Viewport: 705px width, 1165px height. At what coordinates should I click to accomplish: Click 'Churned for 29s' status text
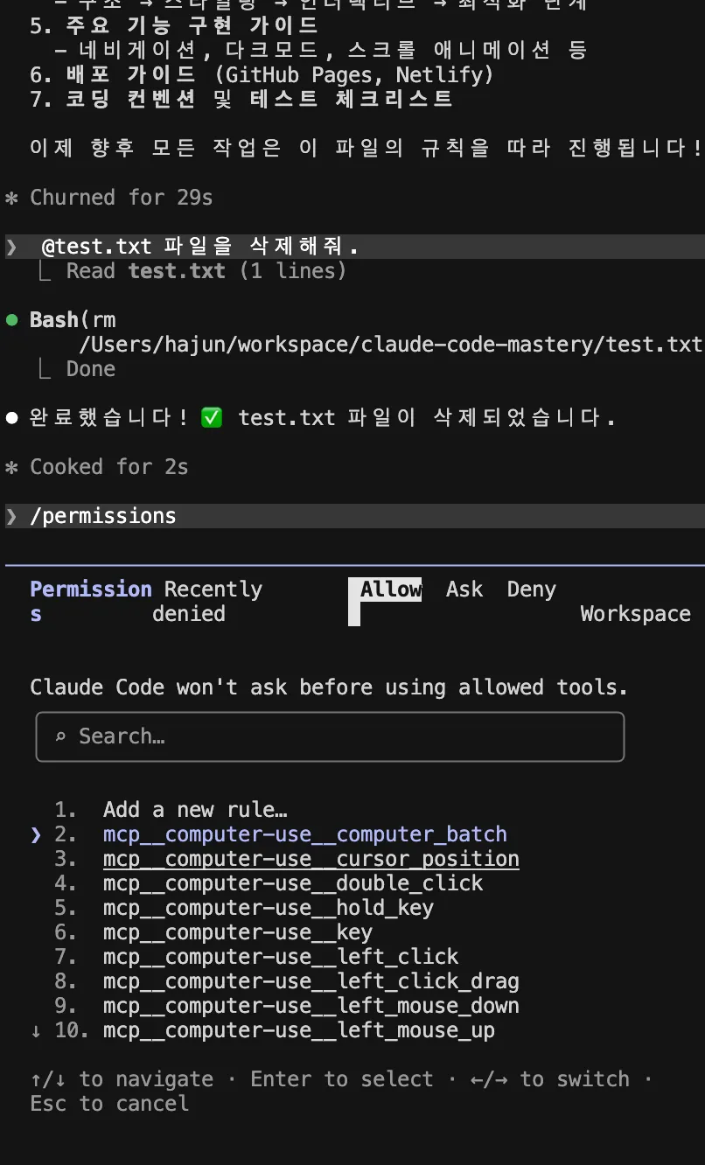coord(121,198)
